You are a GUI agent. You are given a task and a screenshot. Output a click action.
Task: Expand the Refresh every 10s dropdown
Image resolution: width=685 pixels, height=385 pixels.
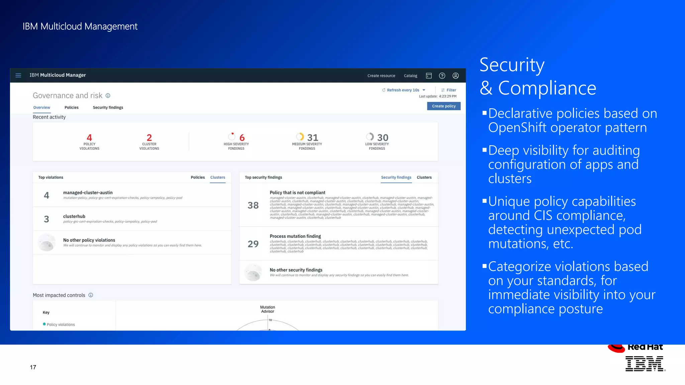(x=424, y=90)
